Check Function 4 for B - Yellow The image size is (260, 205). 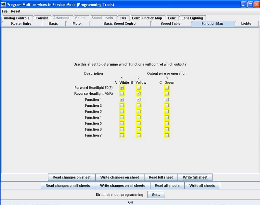click(x=139, y=117)
